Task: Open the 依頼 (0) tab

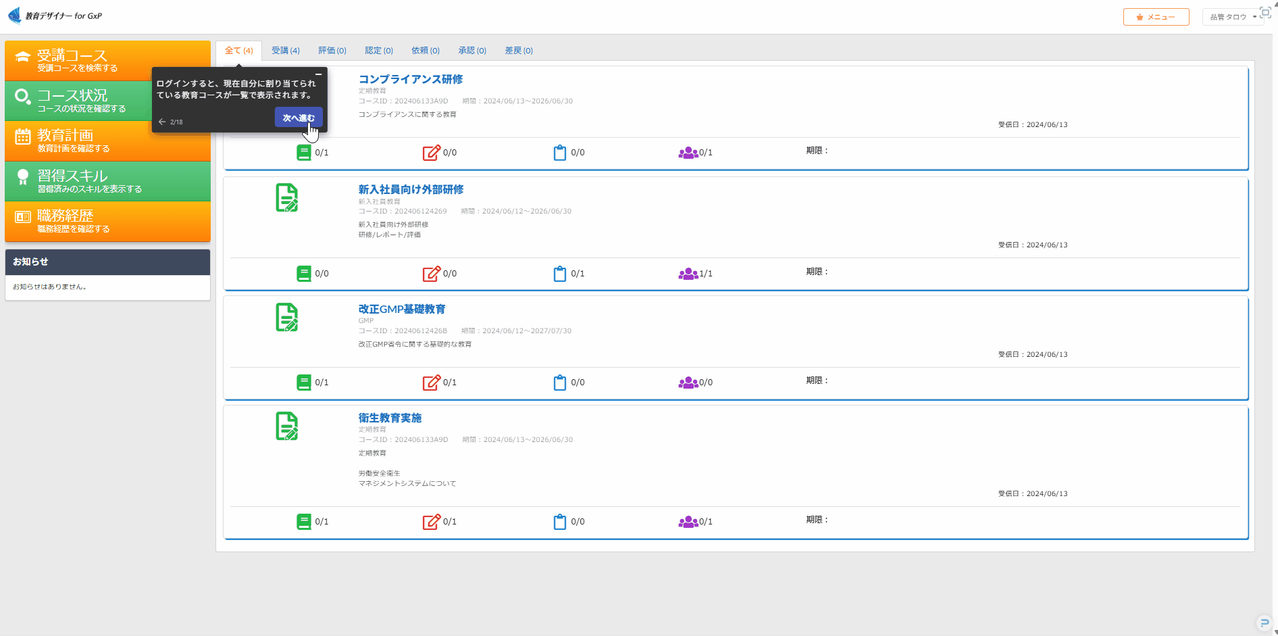Action: pos(426,51)
